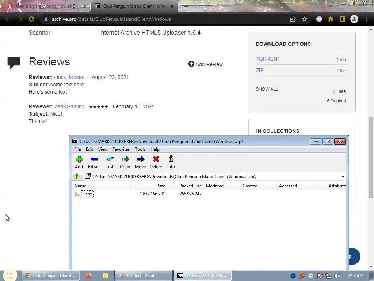The height and width of the screenshot is (281, 374).
Task: Click the Extract toolbar icon
Action: [95, 162]
